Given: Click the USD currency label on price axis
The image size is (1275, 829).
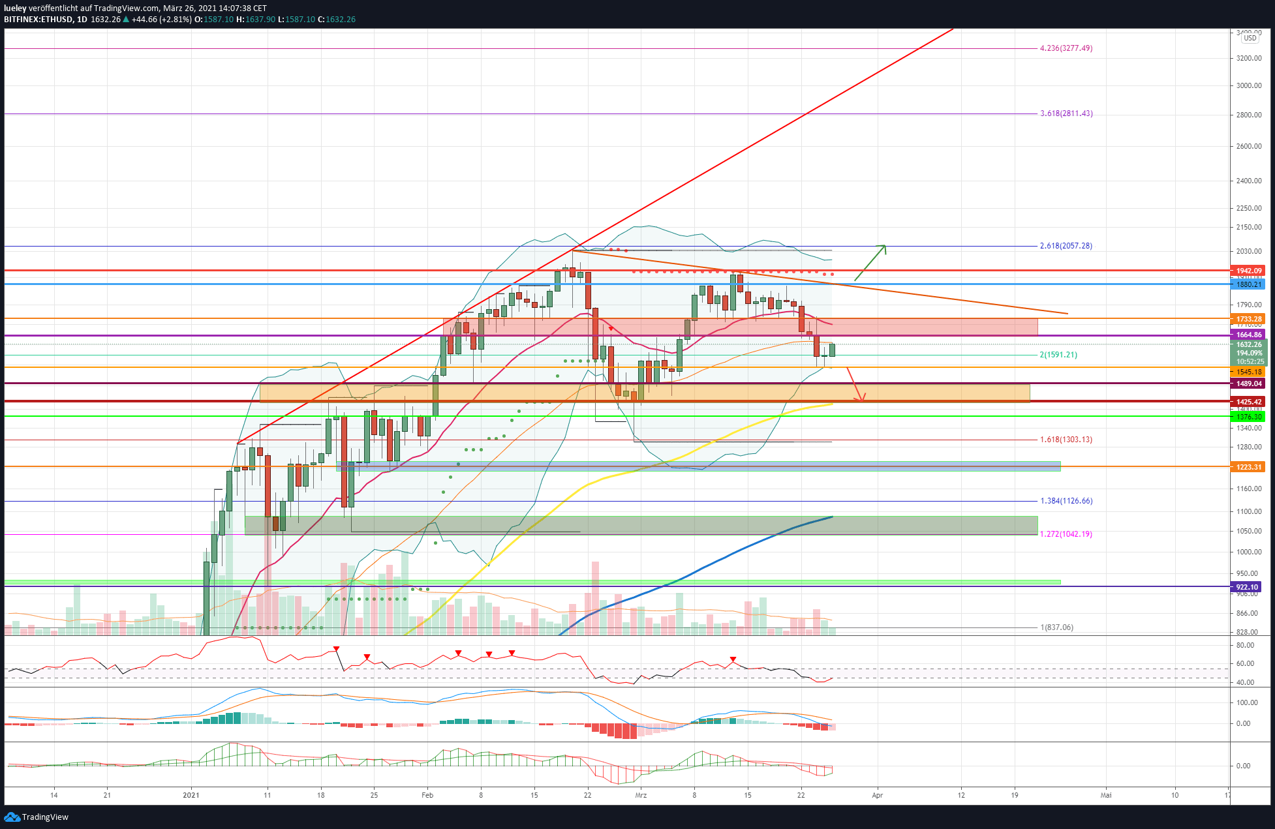Looking at the screenshot, I should [x=1250, y=38].
